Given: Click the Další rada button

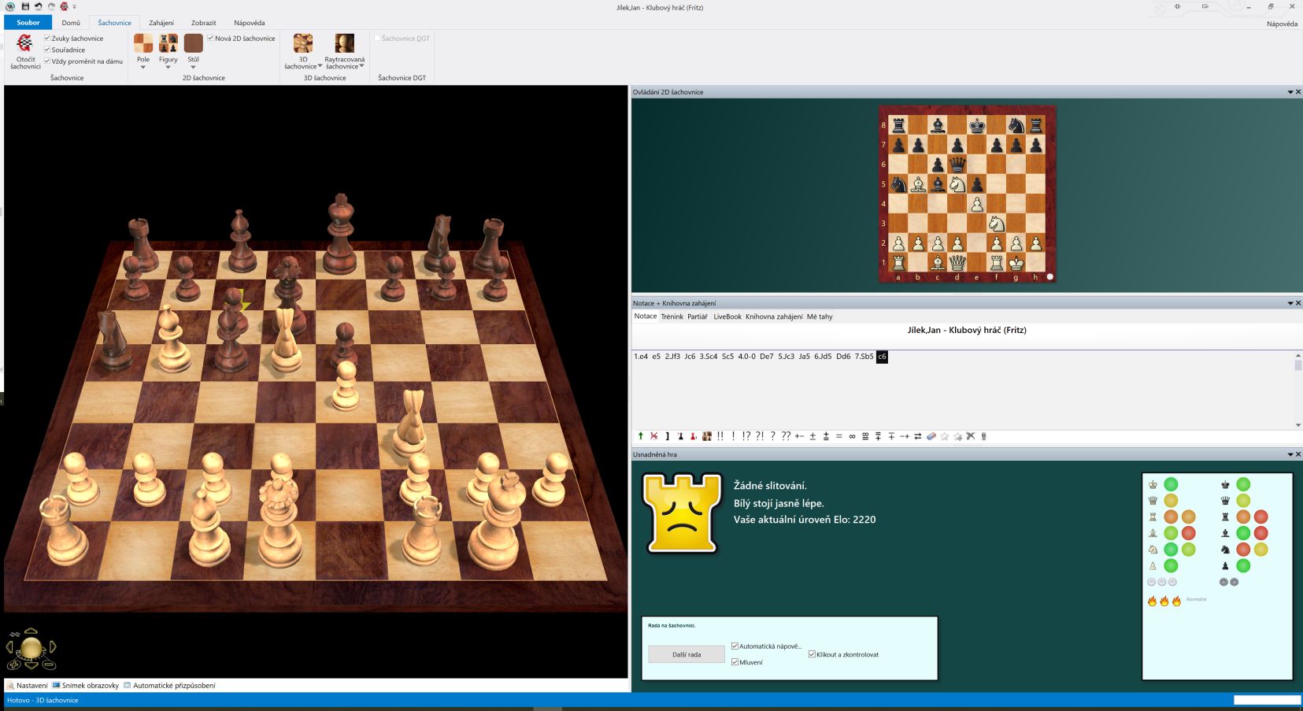Looking at the screenshot, I should pos(687,654).
